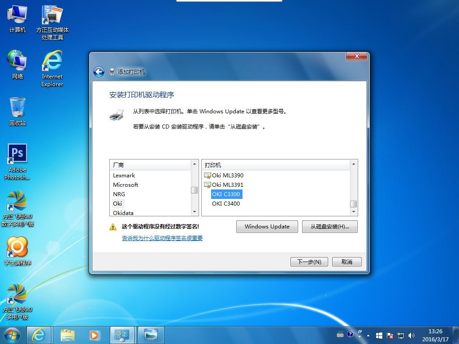
Task: Click the printer list scrollbar thumb
Action: 354,204
